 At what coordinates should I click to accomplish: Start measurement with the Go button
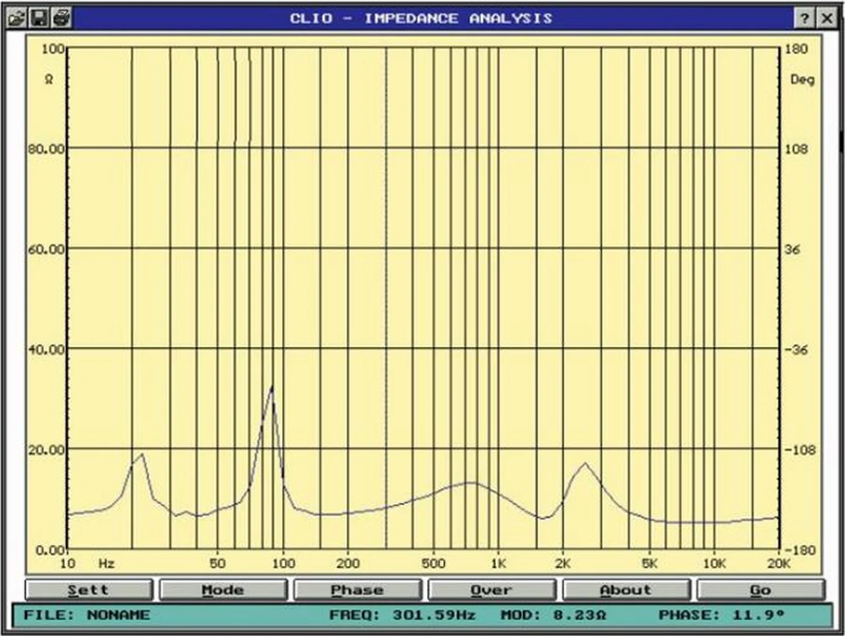pos(761,590)
